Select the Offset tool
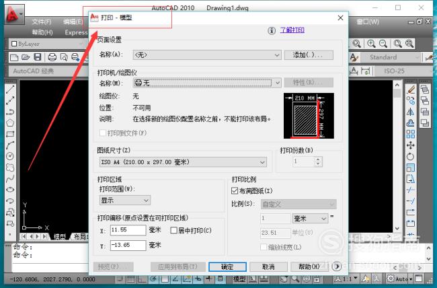 point(411,122)
